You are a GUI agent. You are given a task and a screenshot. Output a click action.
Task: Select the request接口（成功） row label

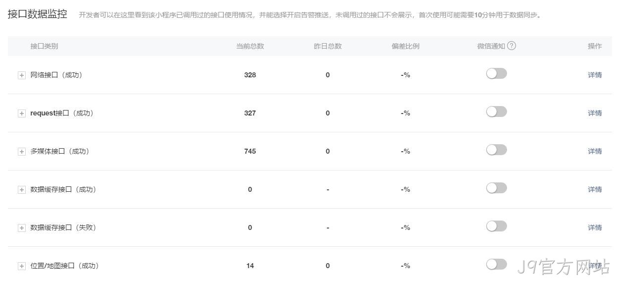[x=62, y=113]
